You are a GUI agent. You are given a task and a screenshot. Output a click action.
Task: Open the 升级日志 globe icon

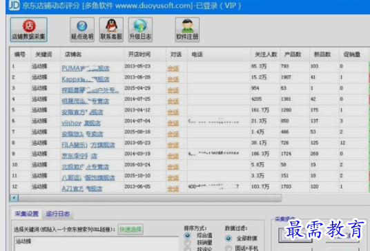tap(140, 30)
